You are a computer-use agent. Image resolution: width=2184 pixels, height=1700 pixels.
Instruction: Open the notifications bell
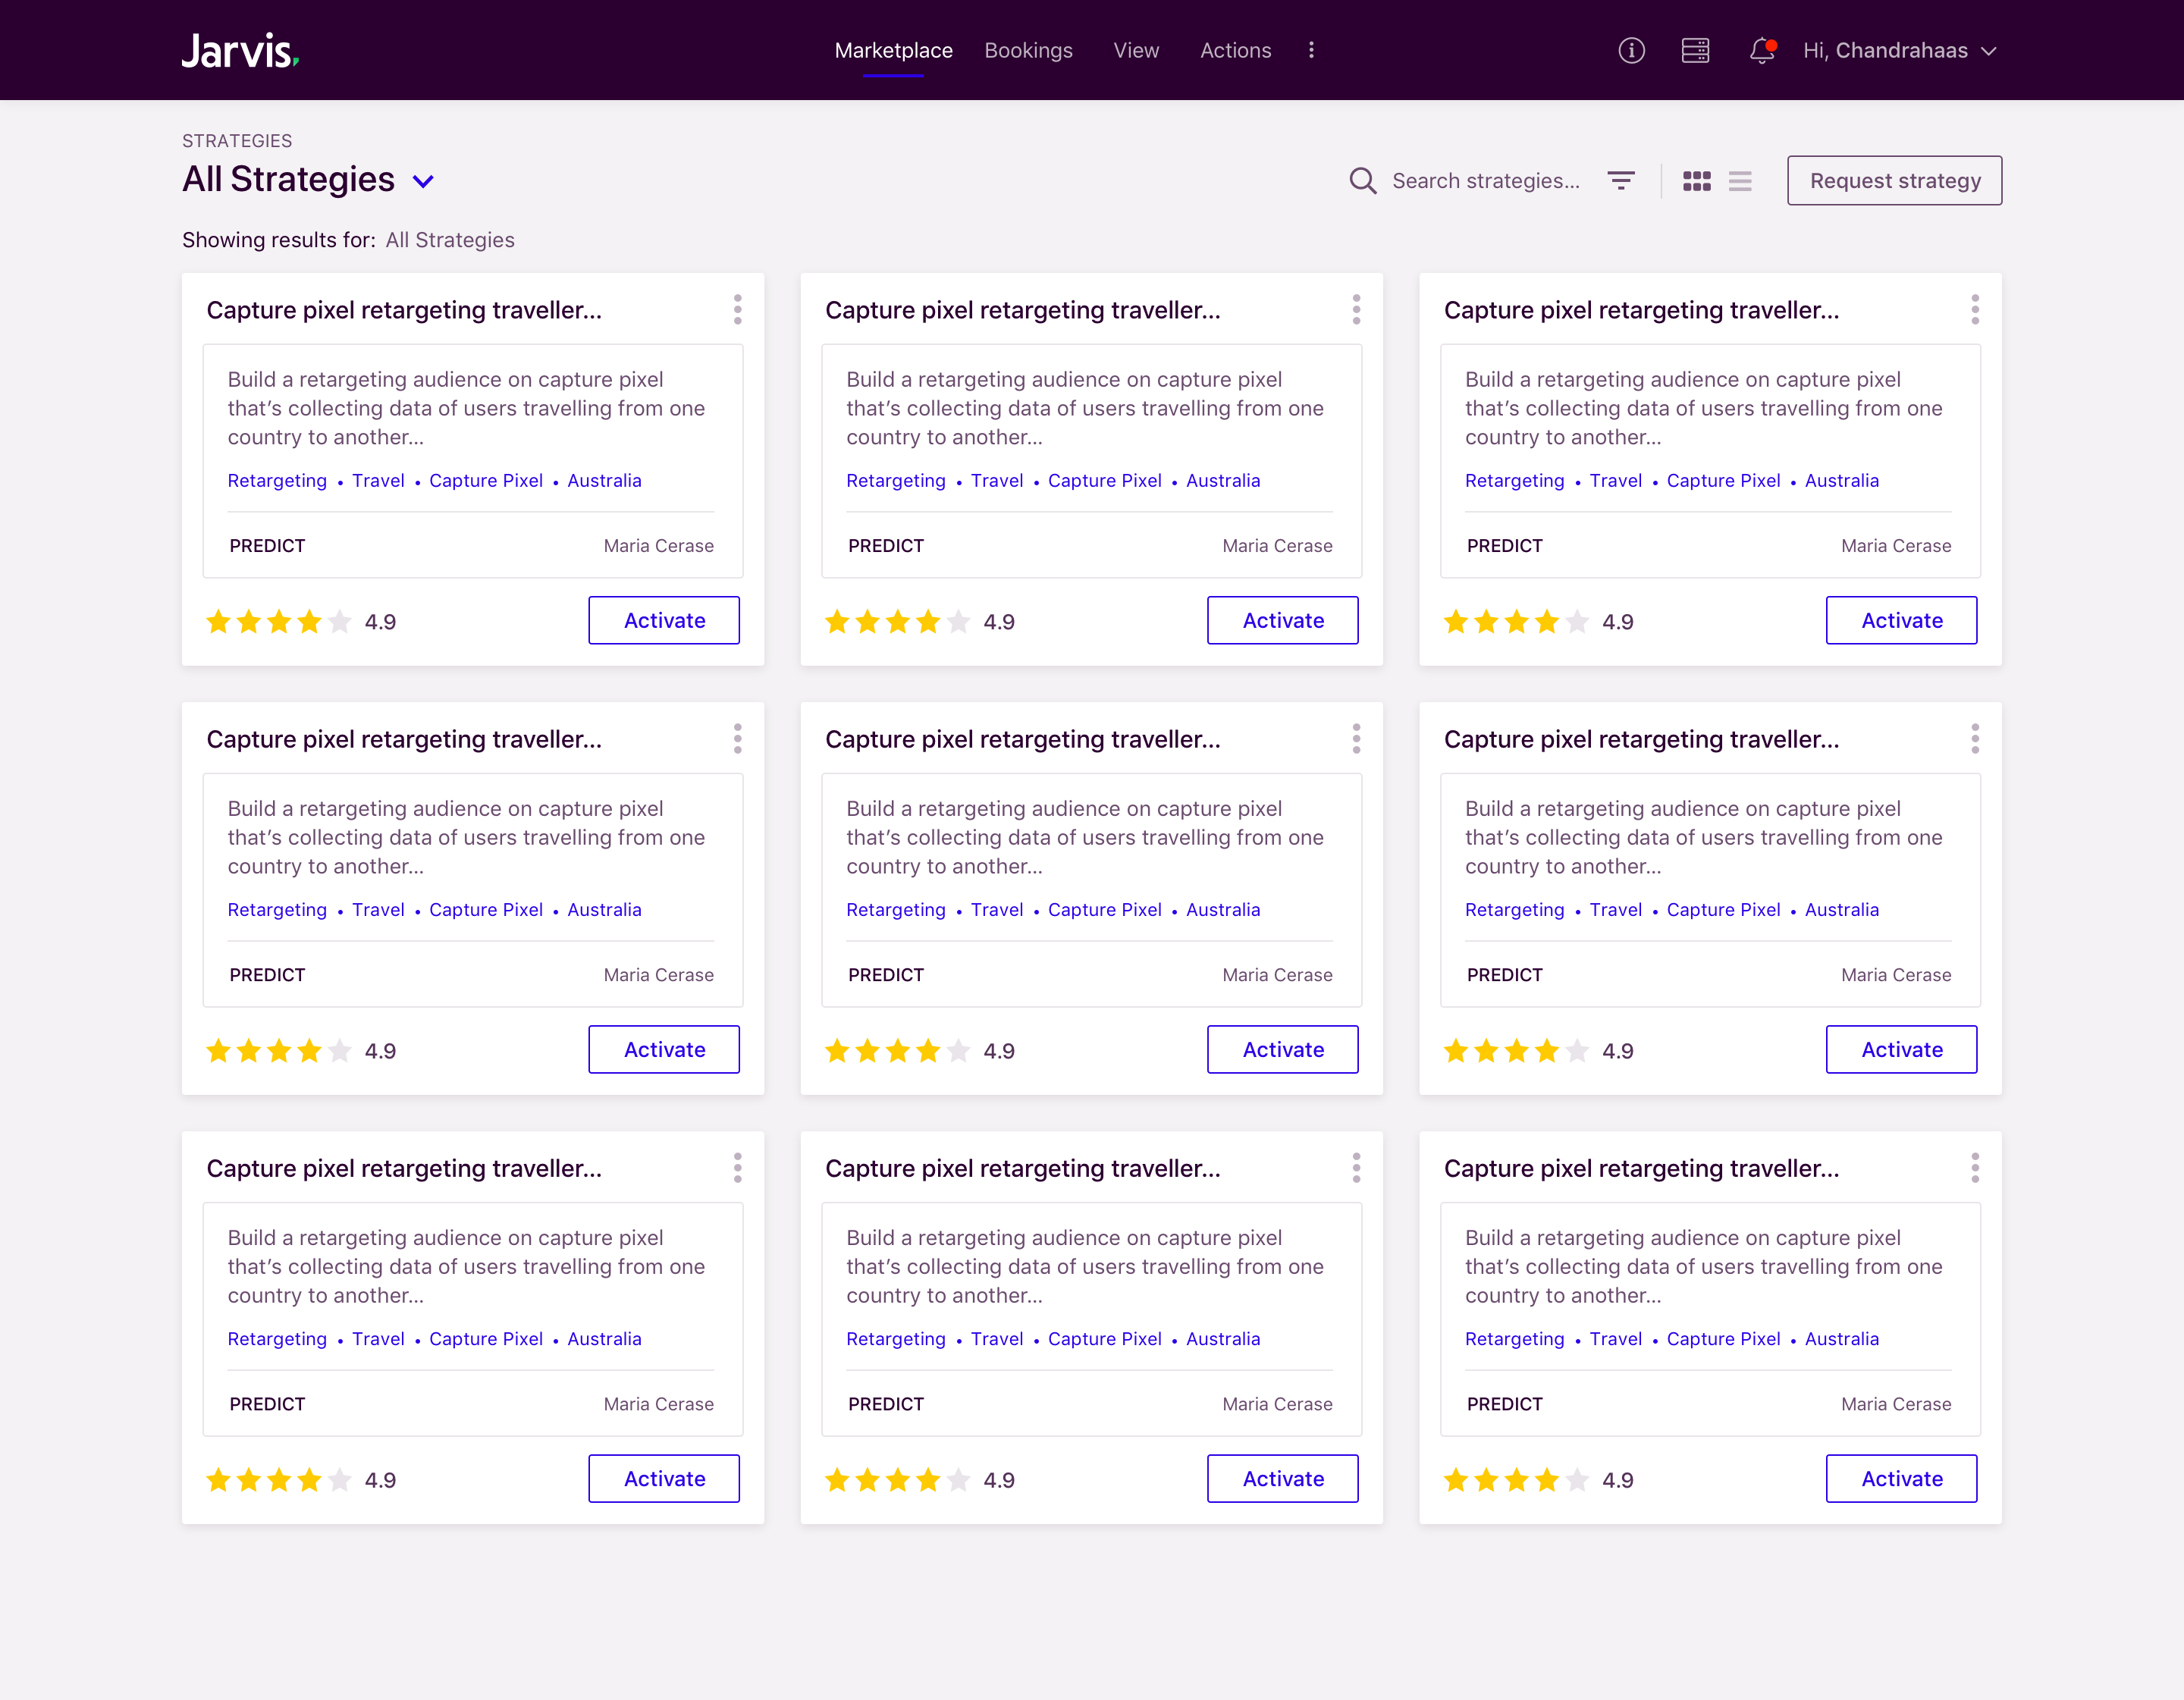coord(1762,50)
